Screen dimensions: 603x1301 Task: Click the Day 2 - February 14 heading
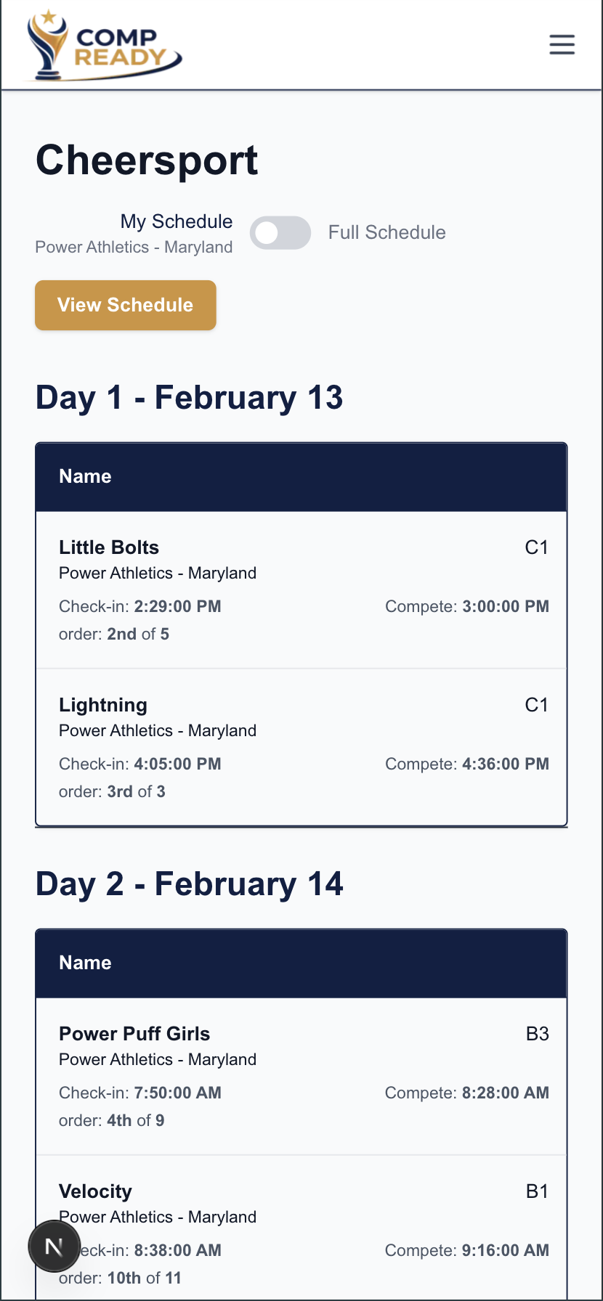click(189, 884)
